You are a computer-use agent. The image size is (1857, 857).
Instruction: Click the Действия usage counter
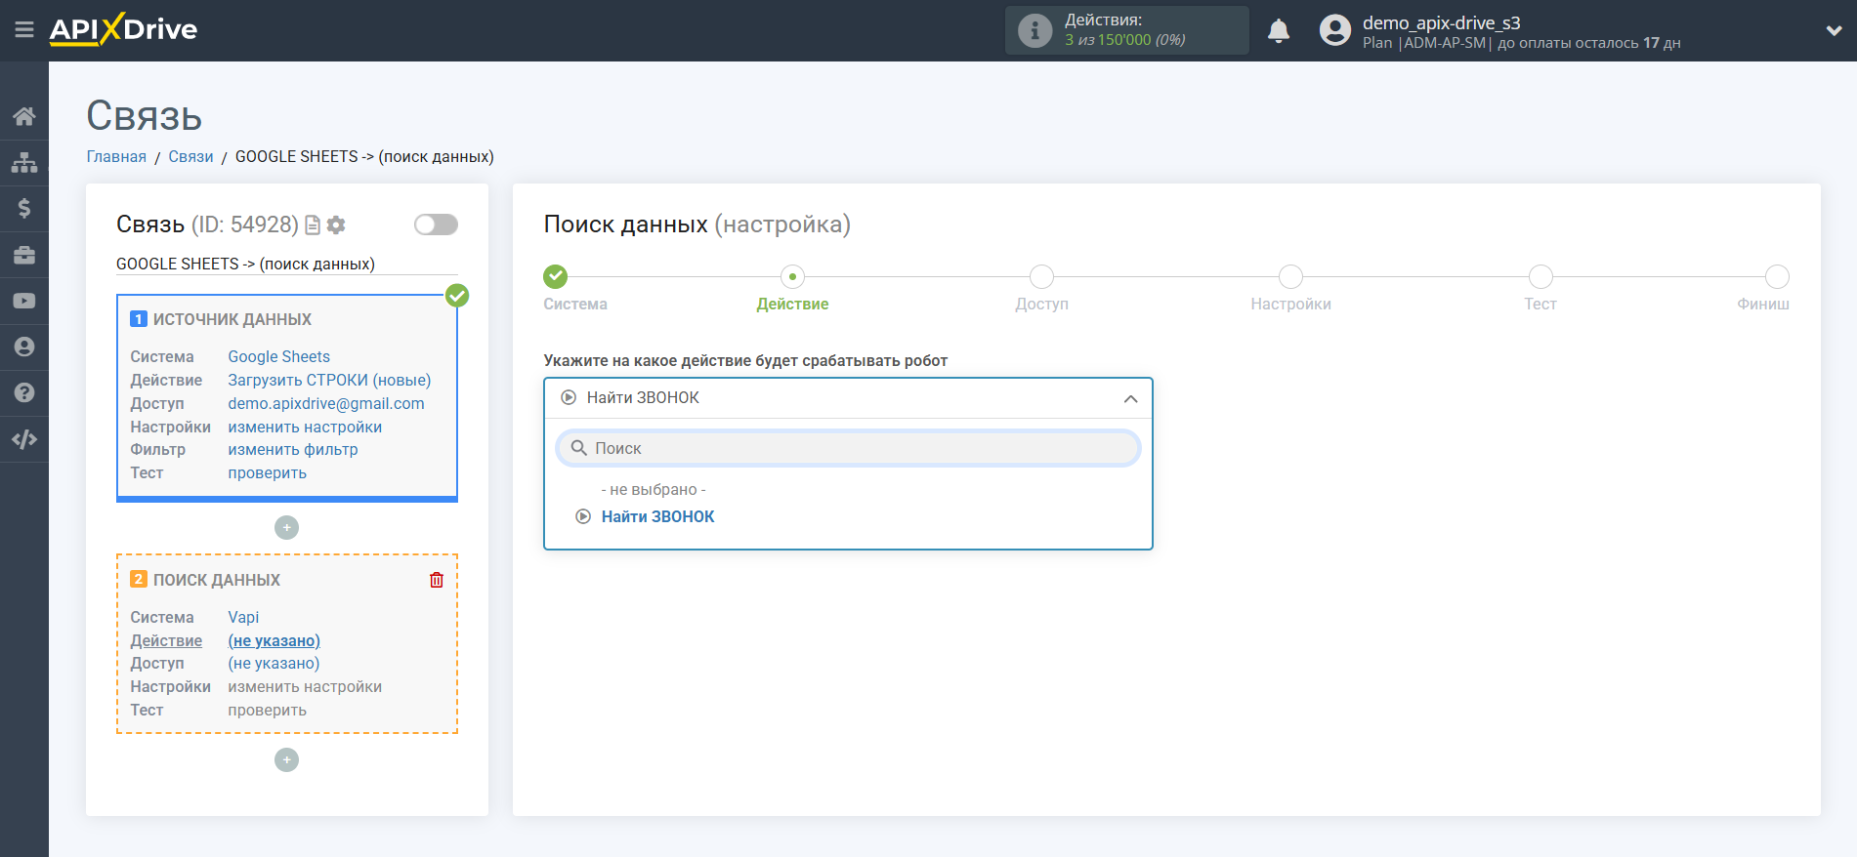pos(1127,30)
